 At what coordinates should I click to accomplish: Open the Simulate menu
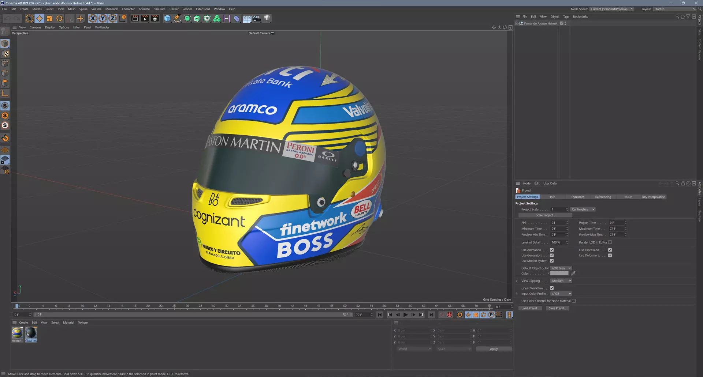(x=159, y=9)
